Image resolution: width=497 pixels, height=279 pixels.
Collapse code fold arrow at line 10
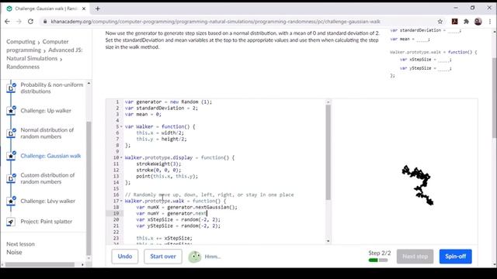(x=121, y=158)
